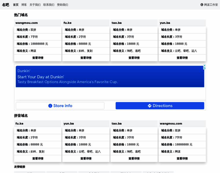Click tao.ba card title in 热门域名
This screenshot has width=220, height=173.
pyautogui.click(x=117, y=23)
